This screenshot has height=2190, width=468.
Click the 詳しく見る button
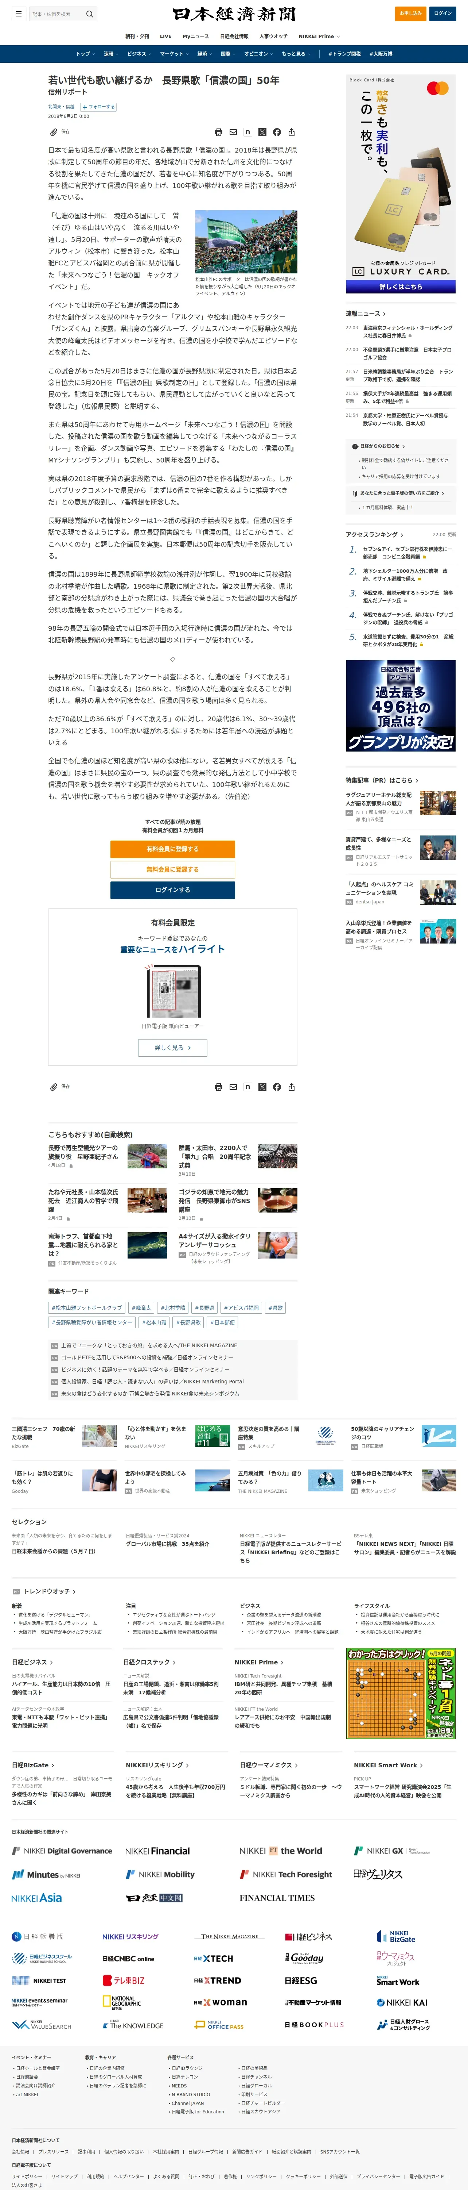pos(172,1048)
